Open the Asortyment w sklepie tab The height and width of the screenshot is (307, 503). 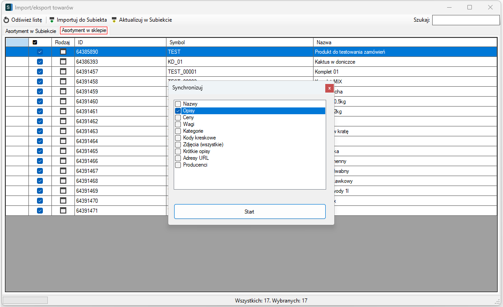84,31
